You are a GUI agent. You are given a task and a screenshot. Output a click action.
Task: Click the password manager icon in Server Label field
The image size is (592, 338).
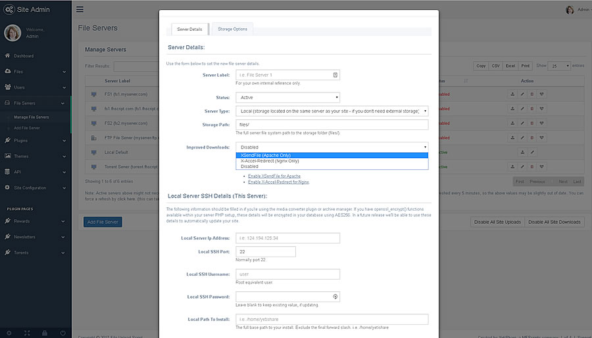pyautogui.click(x=335, y=75)
